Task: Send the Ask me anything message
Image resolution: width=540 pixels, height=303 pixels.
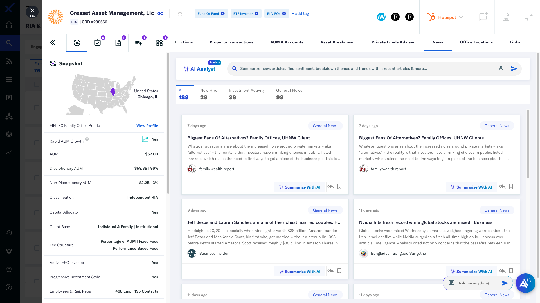Action: 505,283
